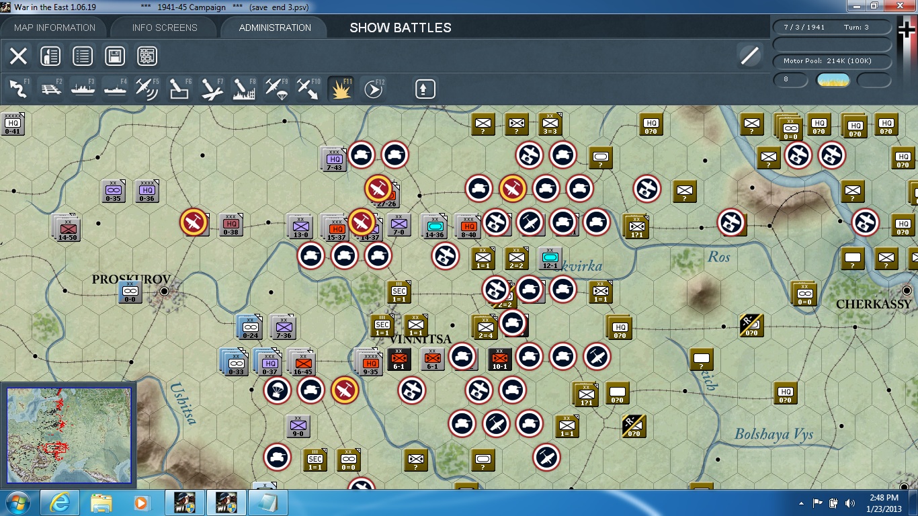Activate the F8 bomb city mode
The width and height of the screenshot is (918, 516).
click(244, 89)
